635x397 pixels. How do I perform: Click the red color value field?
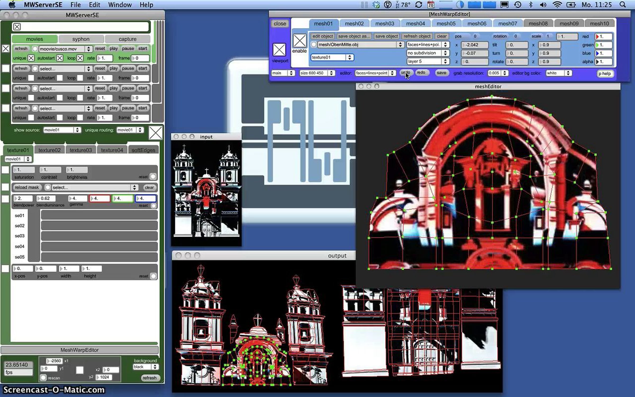point(603,37)
